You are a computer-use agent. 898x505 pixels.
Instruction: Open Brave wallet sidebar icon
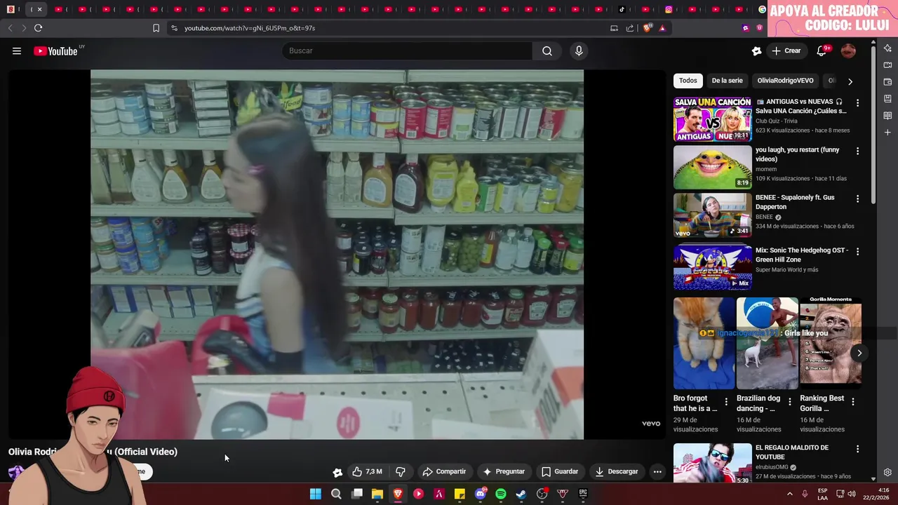coord(887,81)
